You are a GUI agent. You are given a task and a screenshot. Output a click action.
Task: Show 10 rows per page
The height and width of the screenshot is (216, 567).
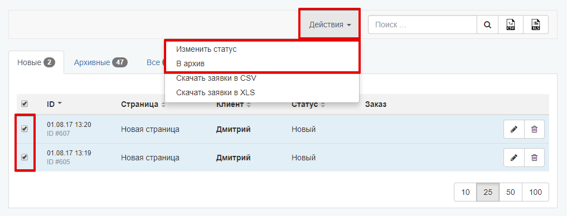pyautogui.click(x=466, y=192)
